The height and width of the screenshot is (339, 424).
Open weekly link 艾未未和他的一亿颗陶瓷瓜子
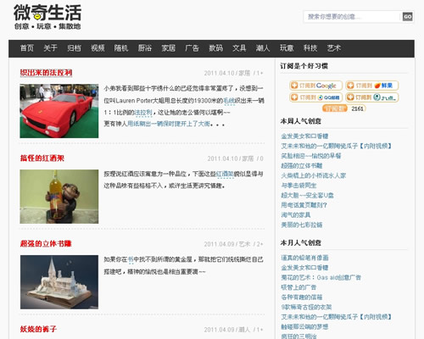tap(337, 146)
